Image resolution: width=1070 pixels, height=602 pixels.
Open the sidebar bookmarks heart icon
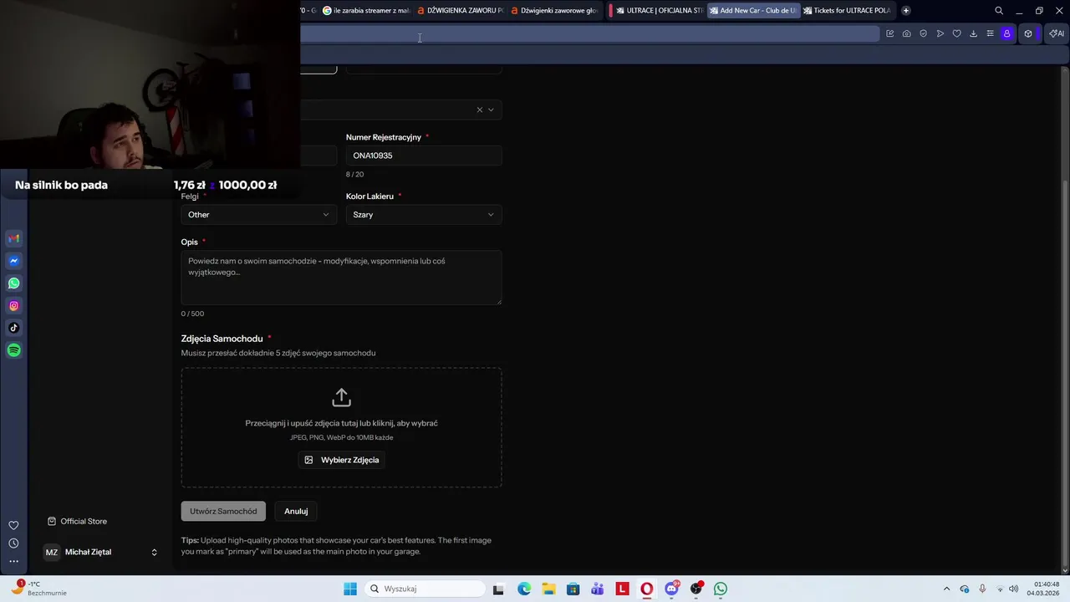coord(13,525)
